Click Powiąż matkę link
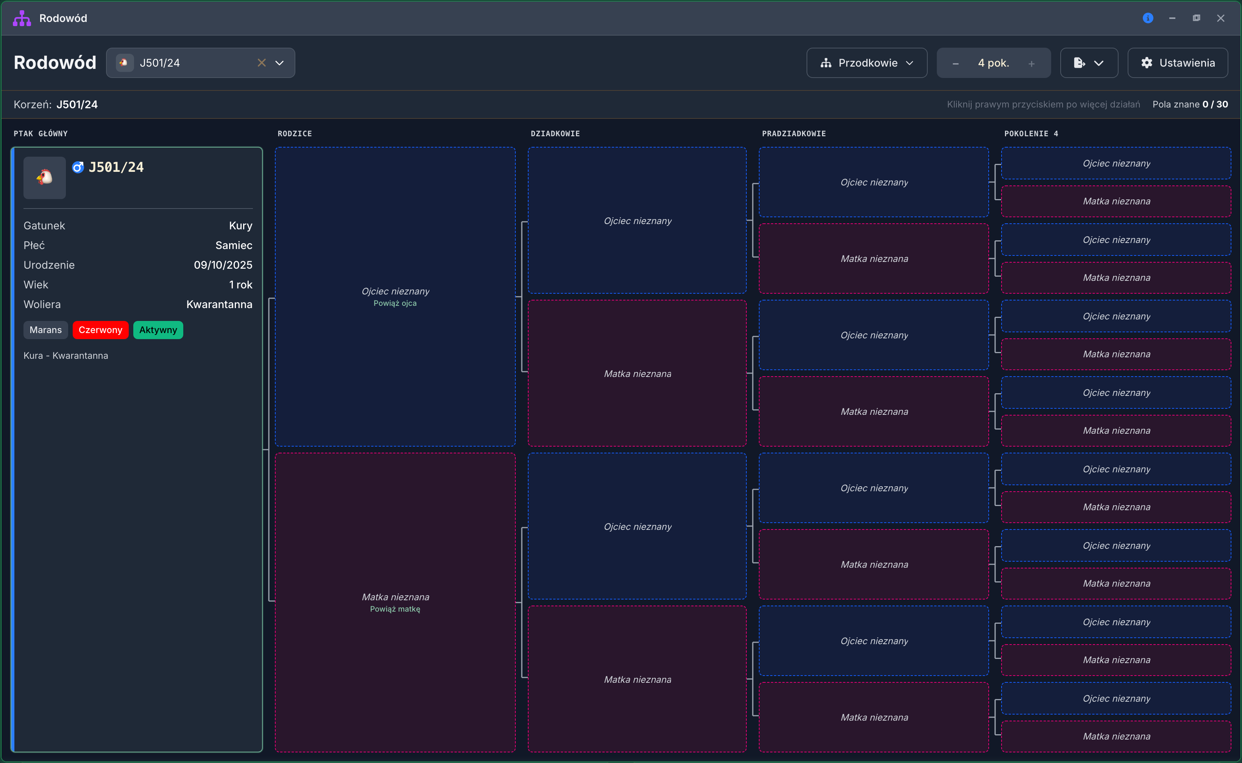This screenshot has width=1242, height=763. [x=395, y=609]
